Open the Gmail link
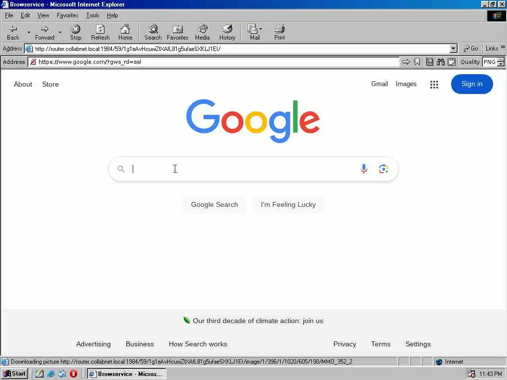Image resolution: width=507 pixels, height=380 pixels. click(379, 84)
